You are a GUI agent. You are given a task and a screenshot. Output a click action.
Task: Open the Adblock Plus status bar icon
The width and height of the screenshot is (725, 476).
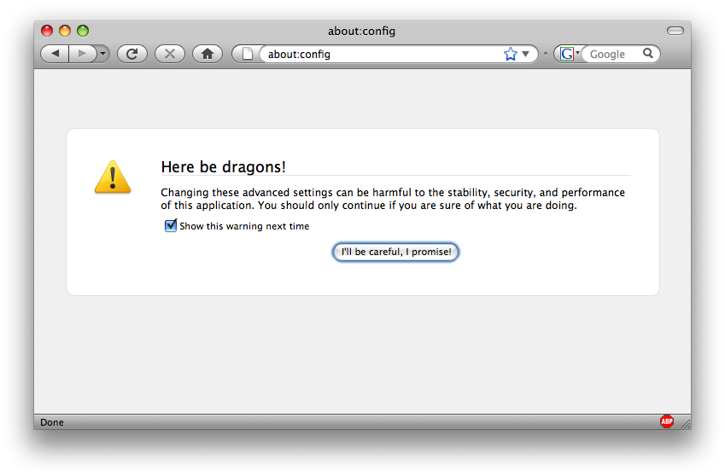pyautogui.click(x=666, y=421)
